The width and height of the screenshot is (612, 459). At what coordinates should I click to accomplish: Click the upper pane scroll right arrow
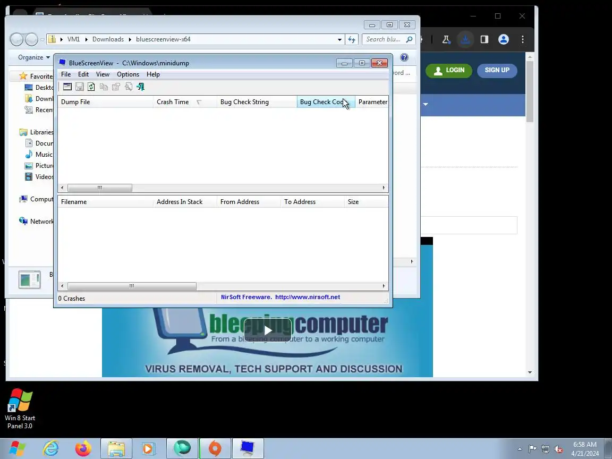tap(384, 188)
